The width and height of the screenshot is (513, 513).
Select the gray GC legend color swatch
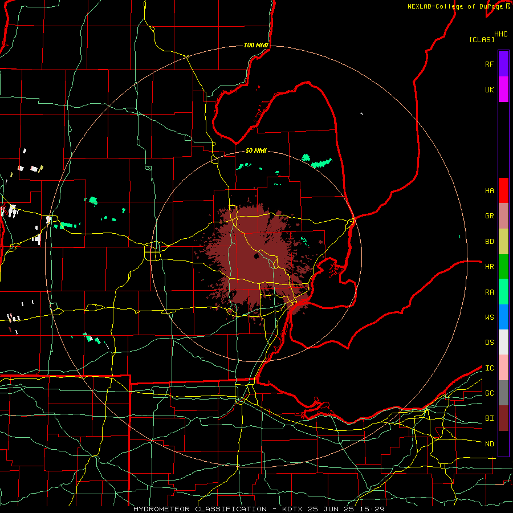coord(503,393)
